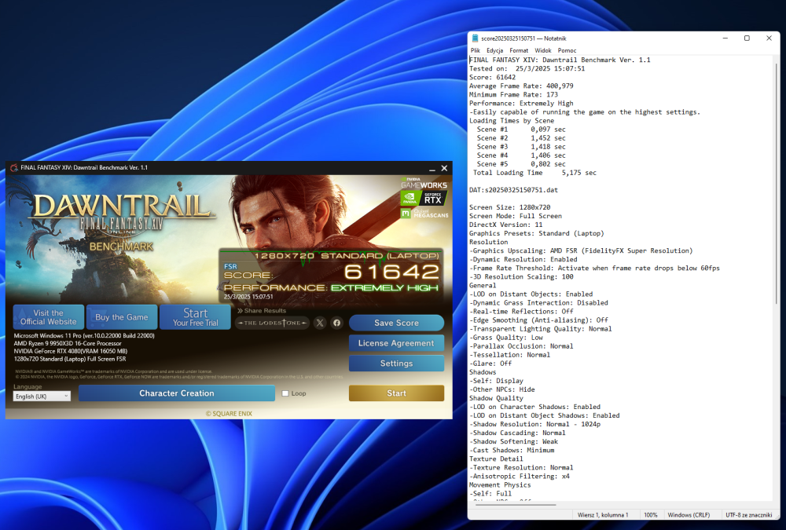Open the Format menu in Notatnik

point(519,50)
